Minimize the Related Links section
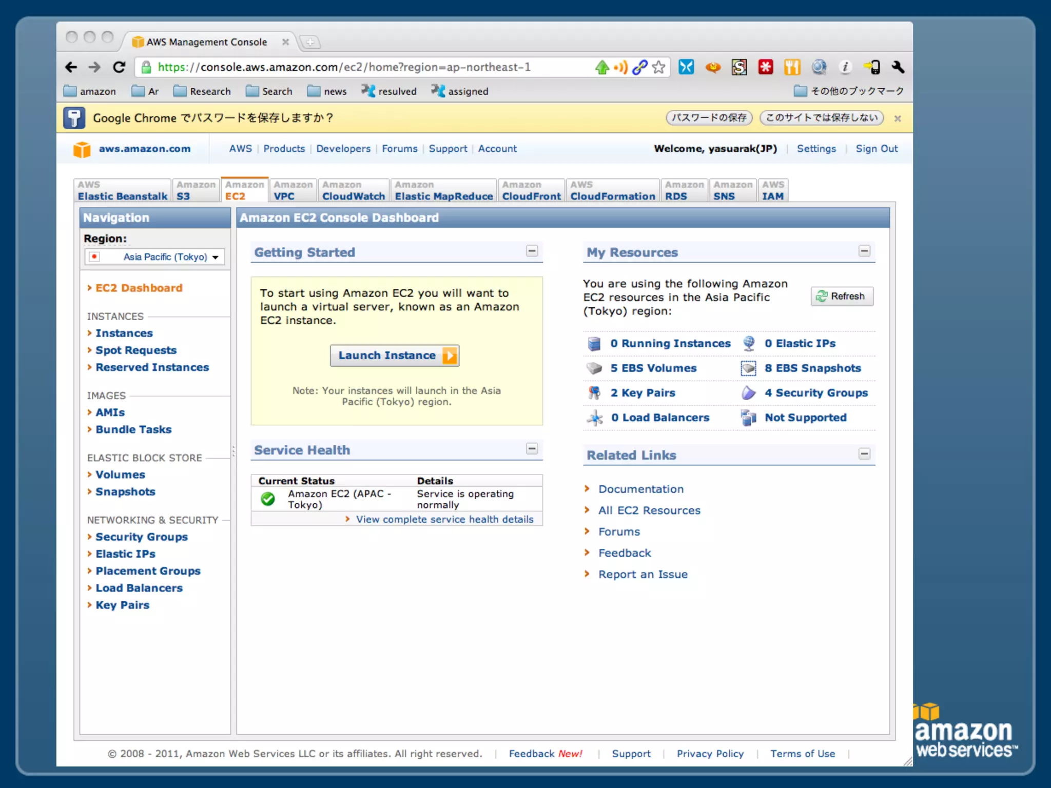The image size is (1051, 788). pyautogui.click(x=864, y=454)
